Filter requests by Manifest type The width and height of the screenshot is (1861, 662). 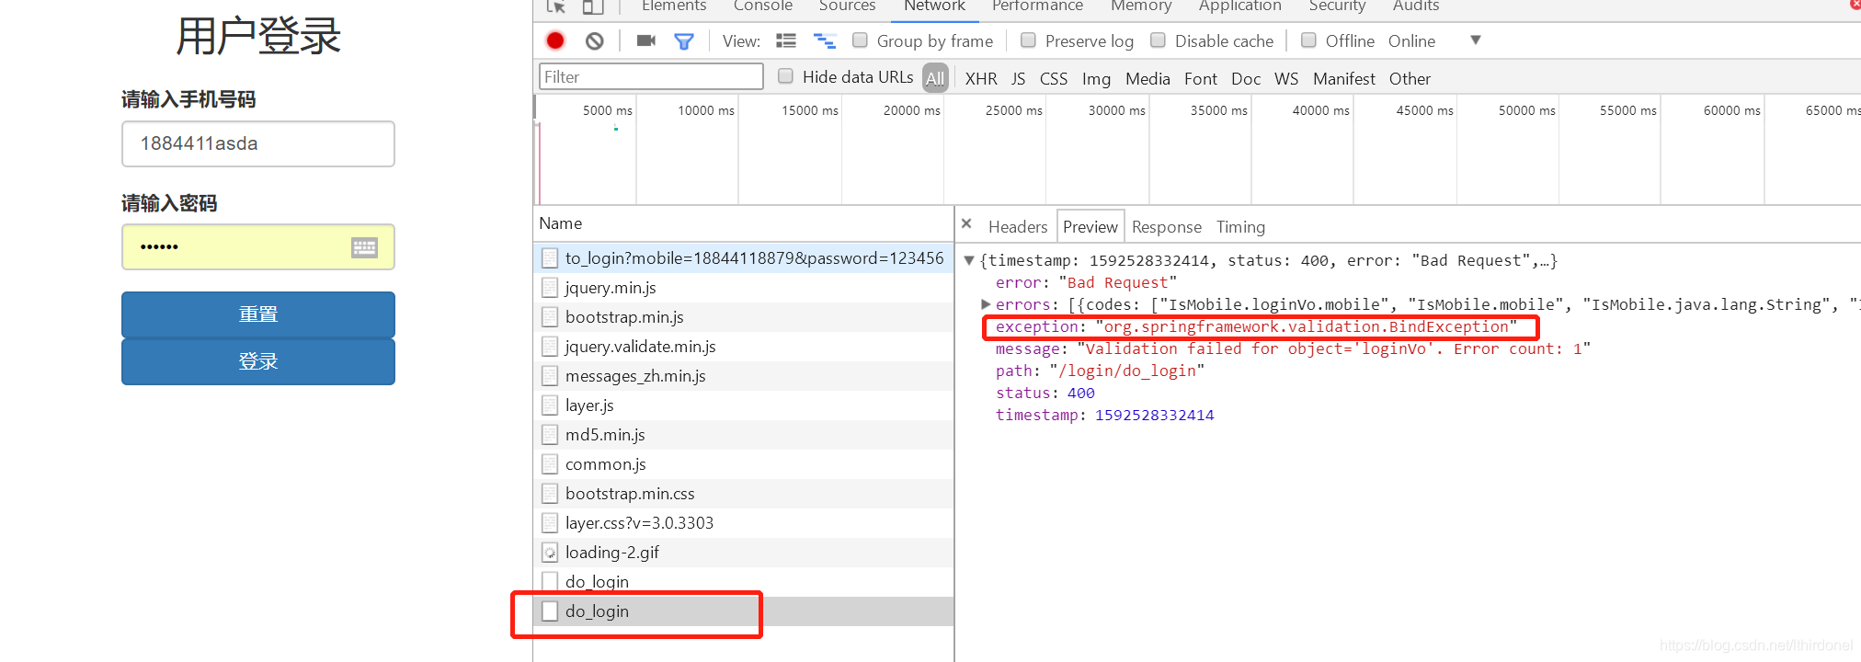(1344, 79)
